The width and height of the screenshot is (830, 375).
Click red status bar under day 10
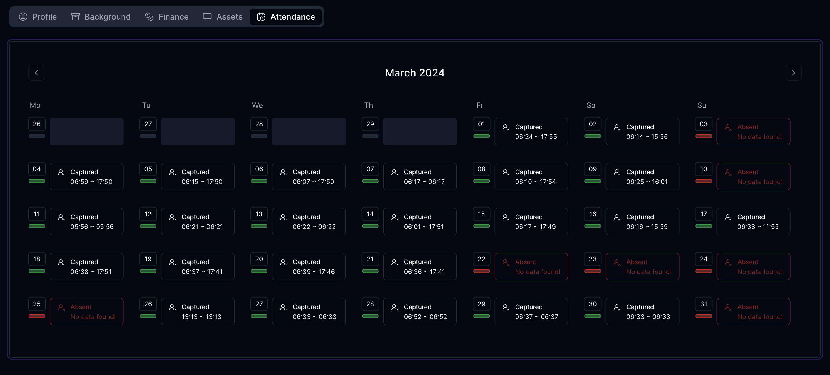[x=703, y=181]
